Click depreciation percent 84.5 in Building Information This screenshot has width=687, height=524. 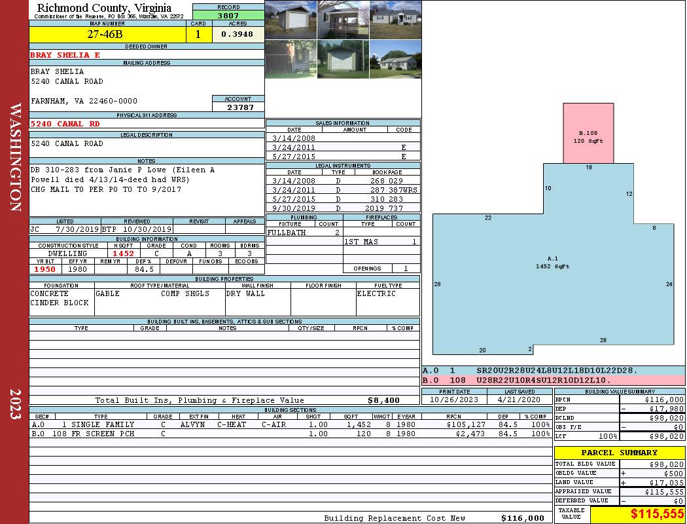point(144,269)
